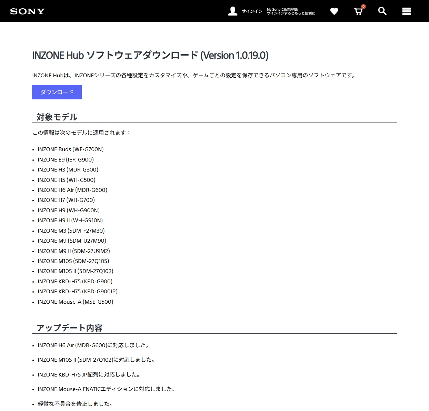Click the magnifying glass search icon
This screenshot has height=411, width=429.
point(382,11)
